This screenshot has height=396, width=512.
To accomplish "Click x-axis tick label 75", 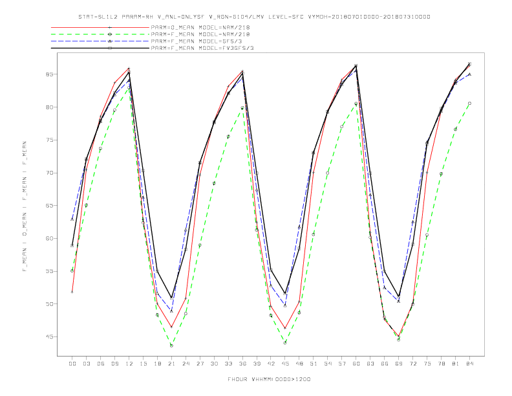I will (x=427, y=364).
